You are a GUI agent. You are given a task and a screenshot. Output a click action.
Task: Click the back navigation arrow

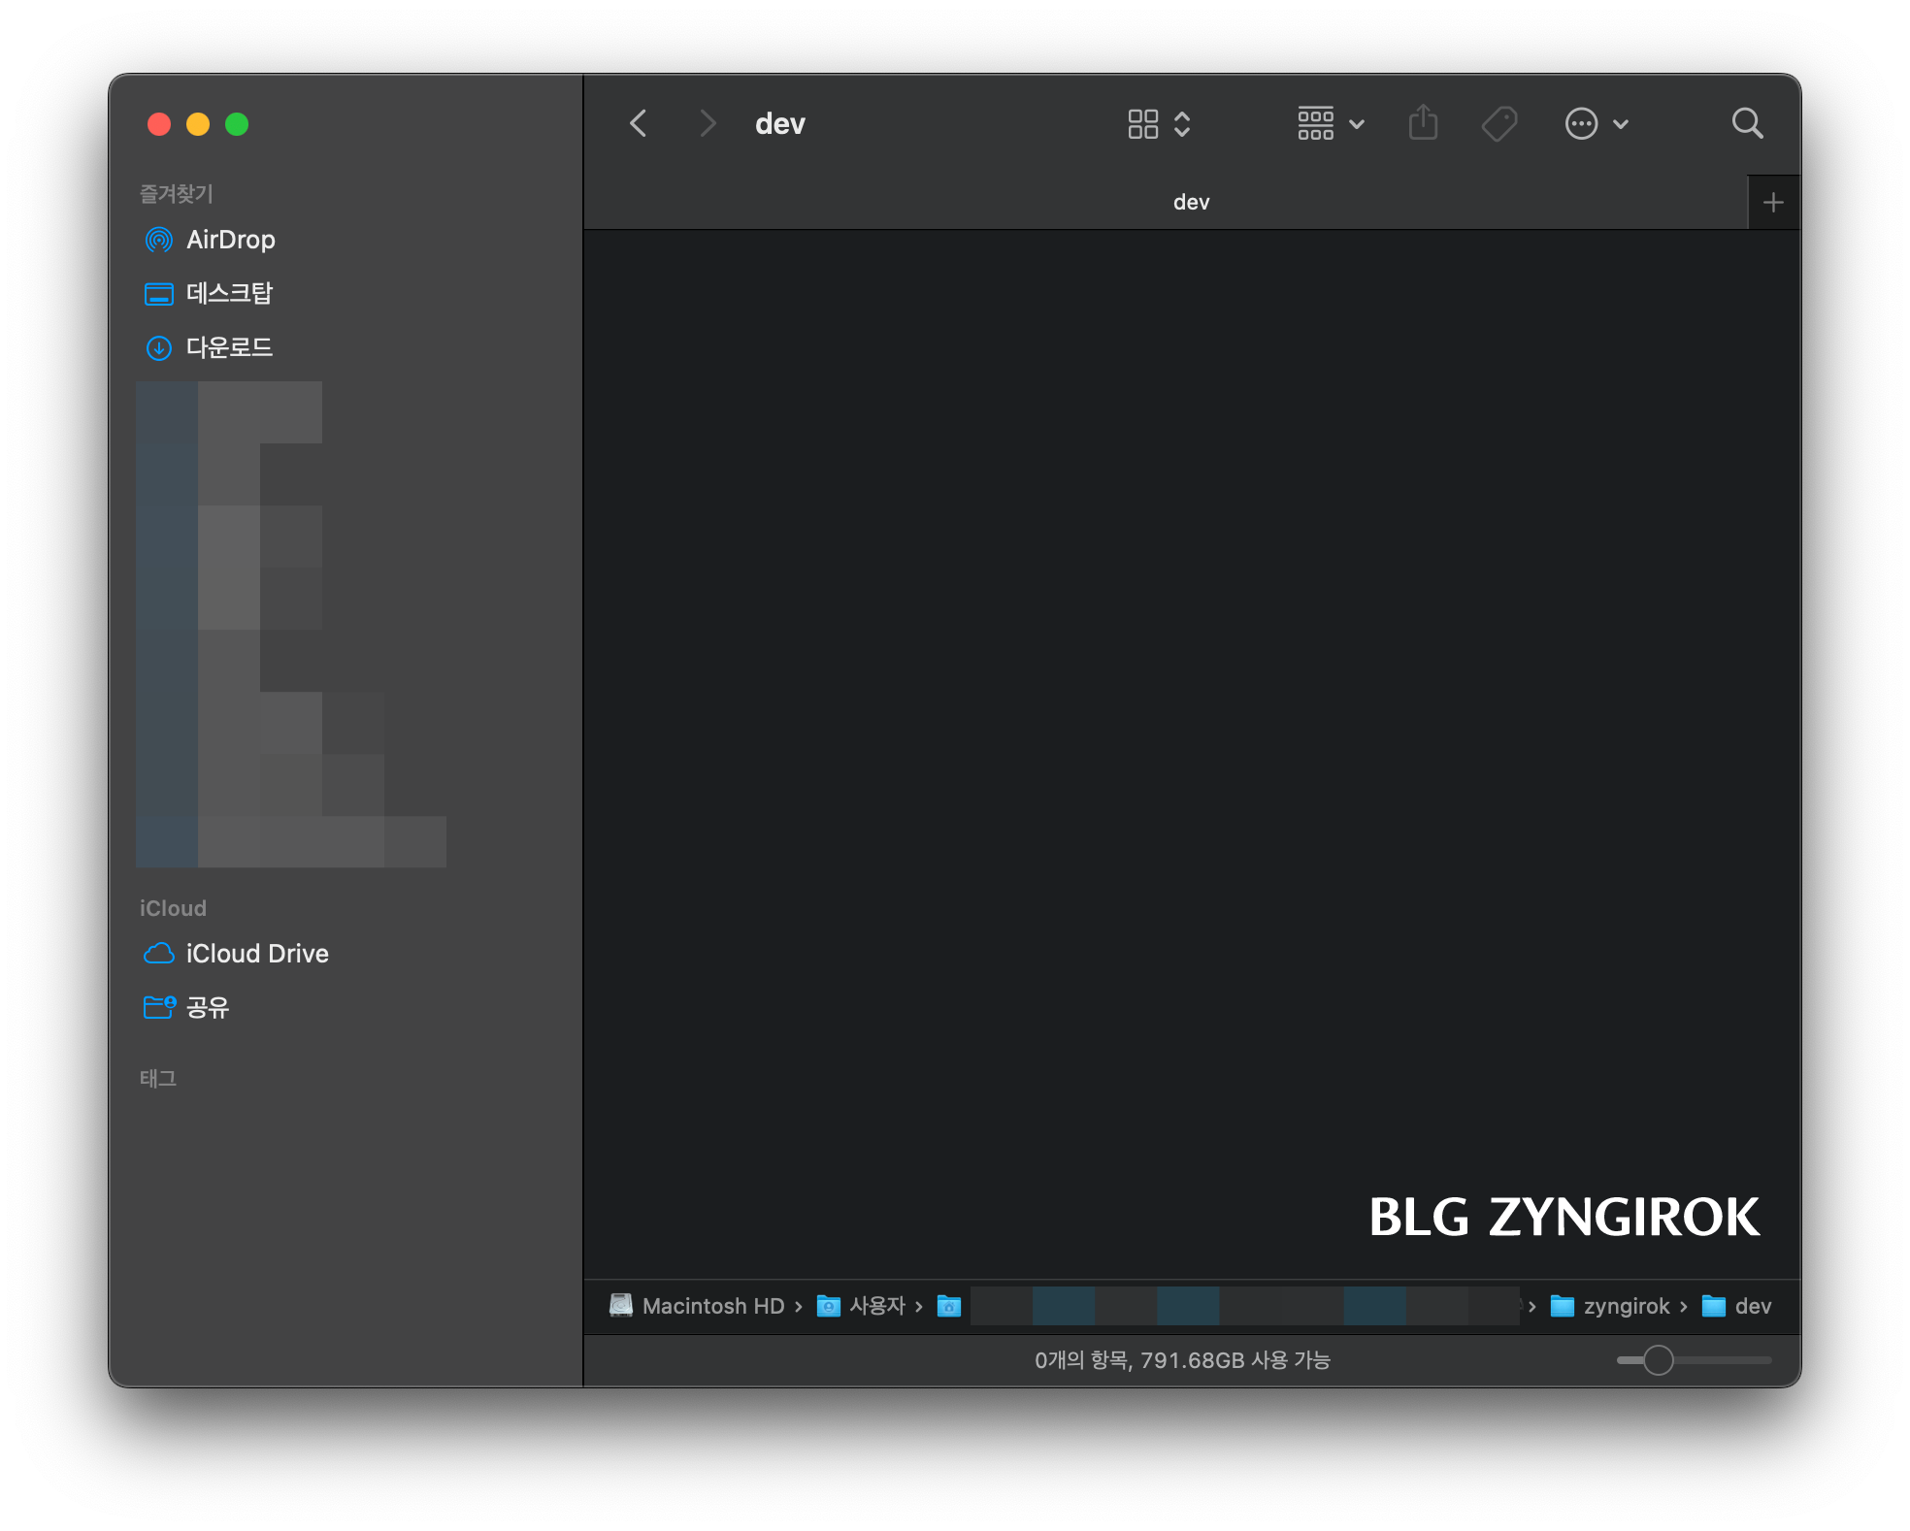pos(638,123)
